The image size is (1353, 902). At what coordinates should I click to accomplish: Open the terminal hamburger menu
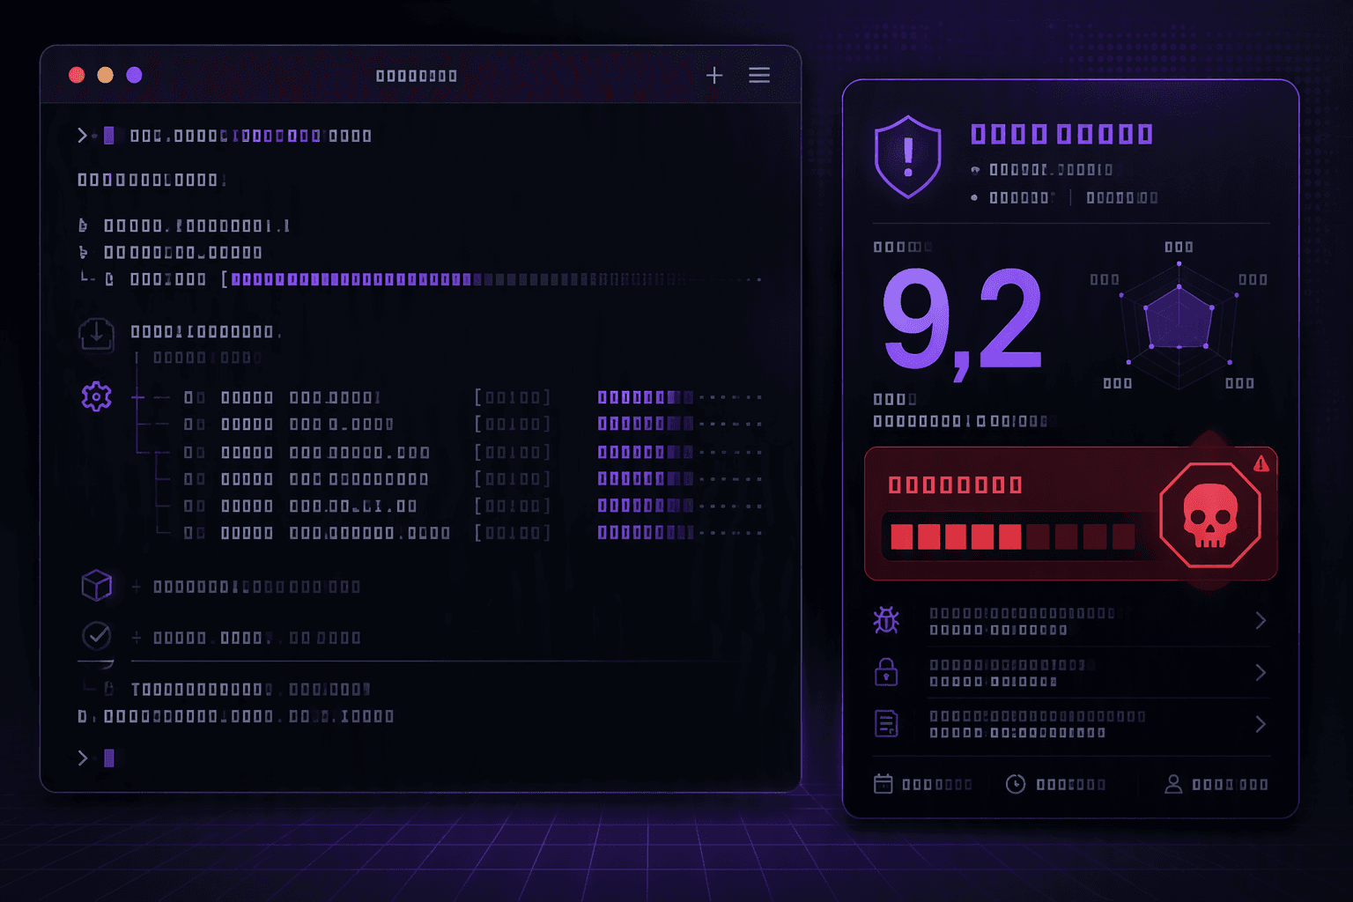coord(759,76)
